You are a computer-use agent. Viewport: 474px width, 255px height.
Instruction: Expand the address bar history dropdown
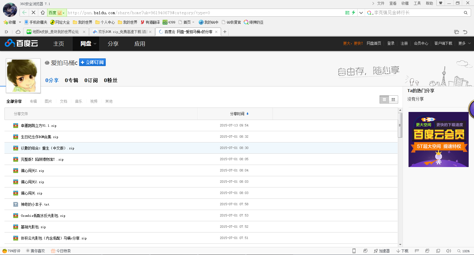(x=361, y=13)
